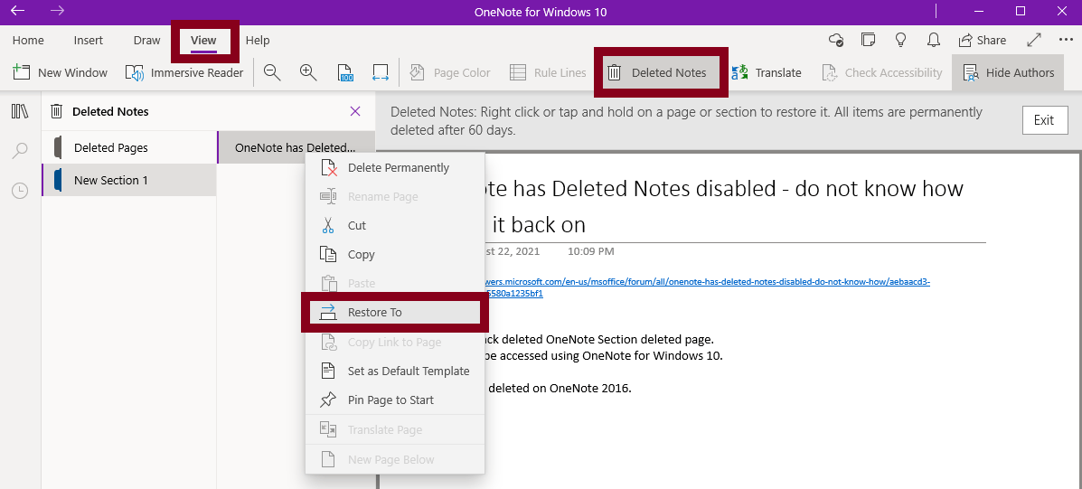1082x489 pixels.
Task: Set zoom to 100% page icon
Action: (345, 72)
